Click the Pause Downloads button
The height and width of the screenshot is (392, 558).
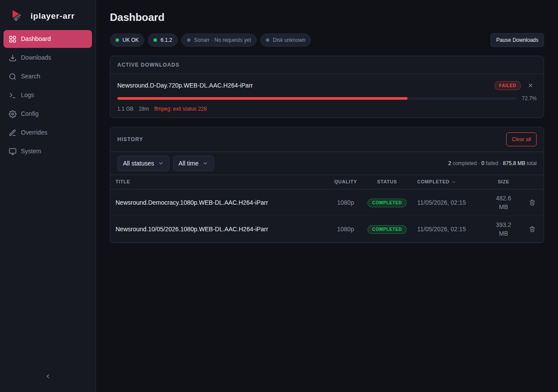click(517, 40)
